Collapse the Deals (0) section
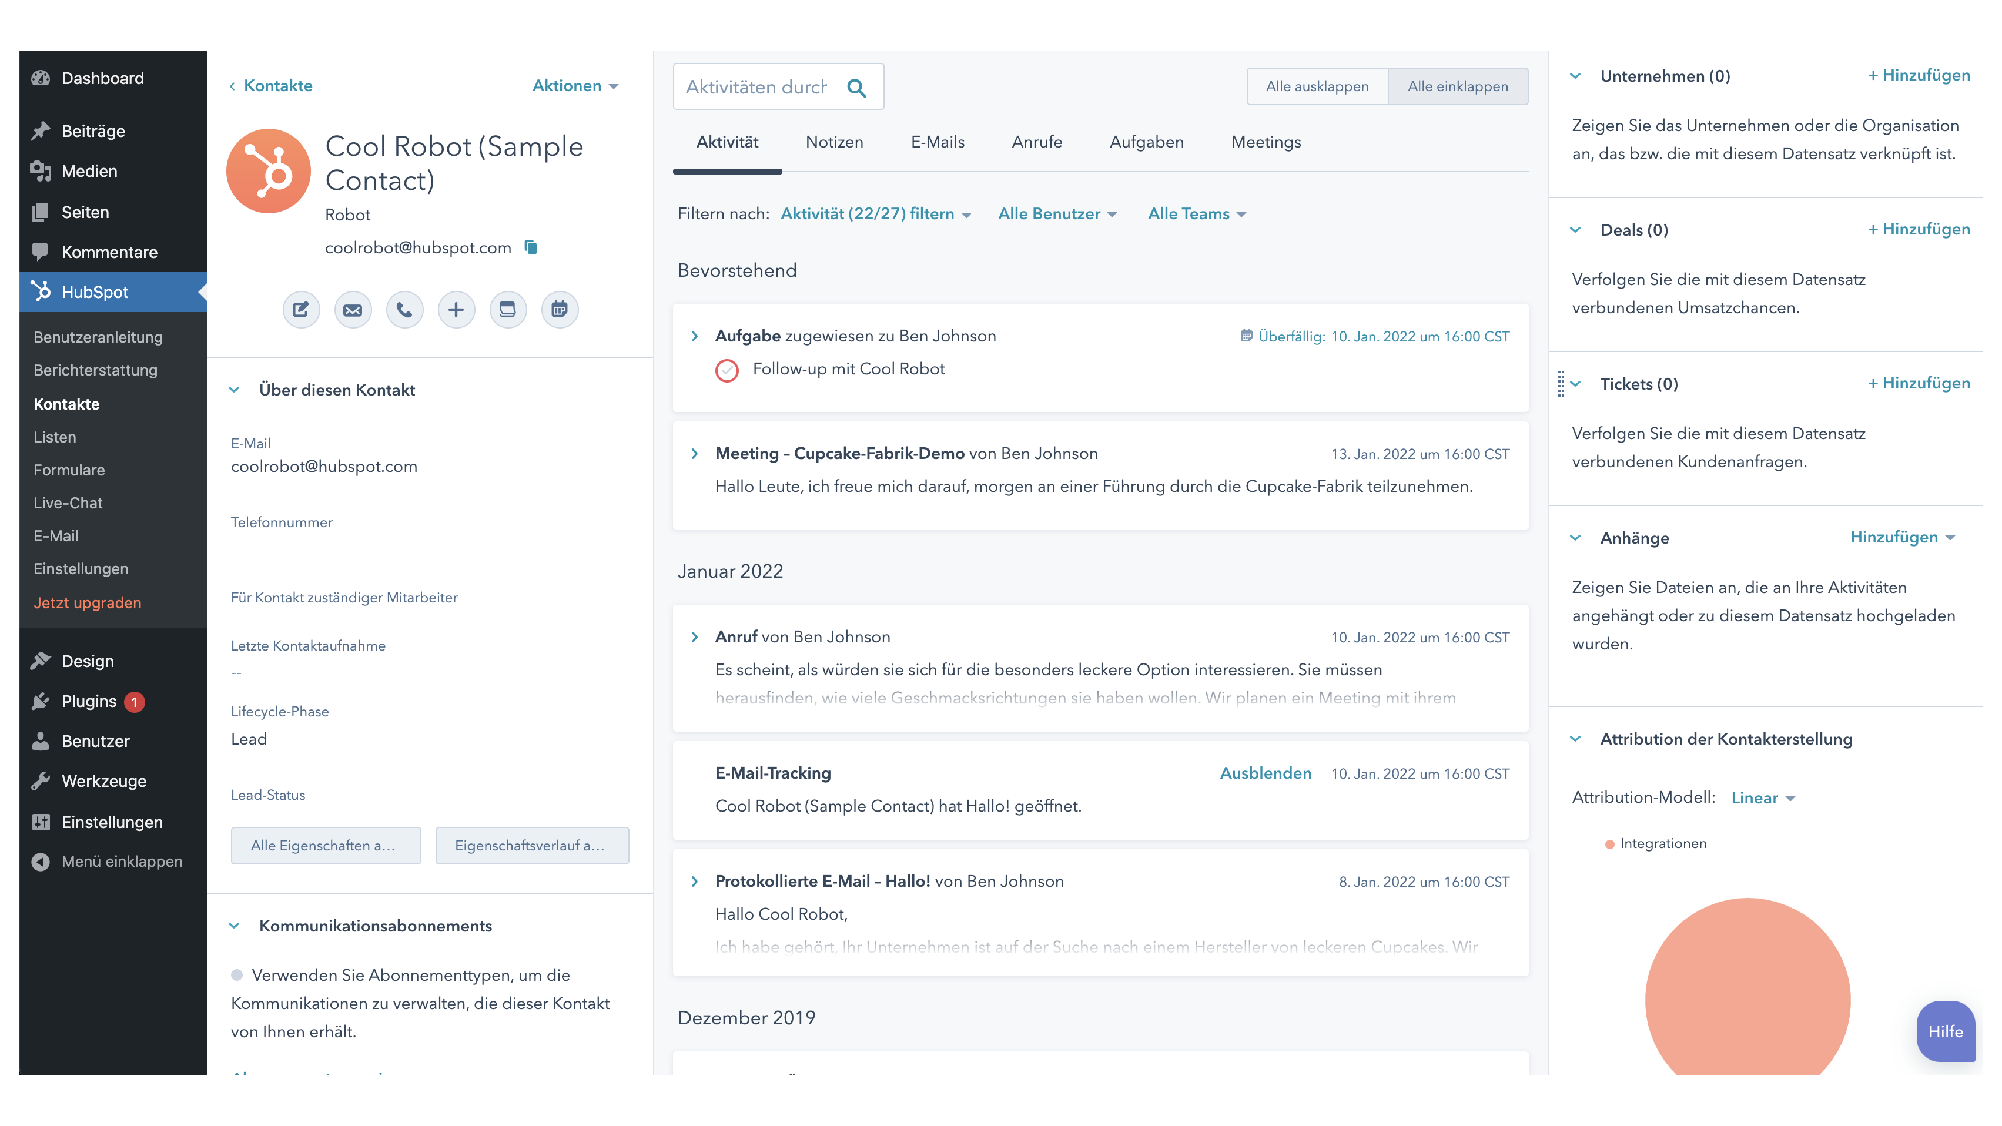Screen dimensions: 2002x1126 [x=1575, y=230]
